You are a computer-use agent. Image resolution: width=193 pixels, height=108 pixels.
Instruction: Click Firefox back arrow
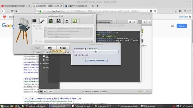(x=3, y=11)
